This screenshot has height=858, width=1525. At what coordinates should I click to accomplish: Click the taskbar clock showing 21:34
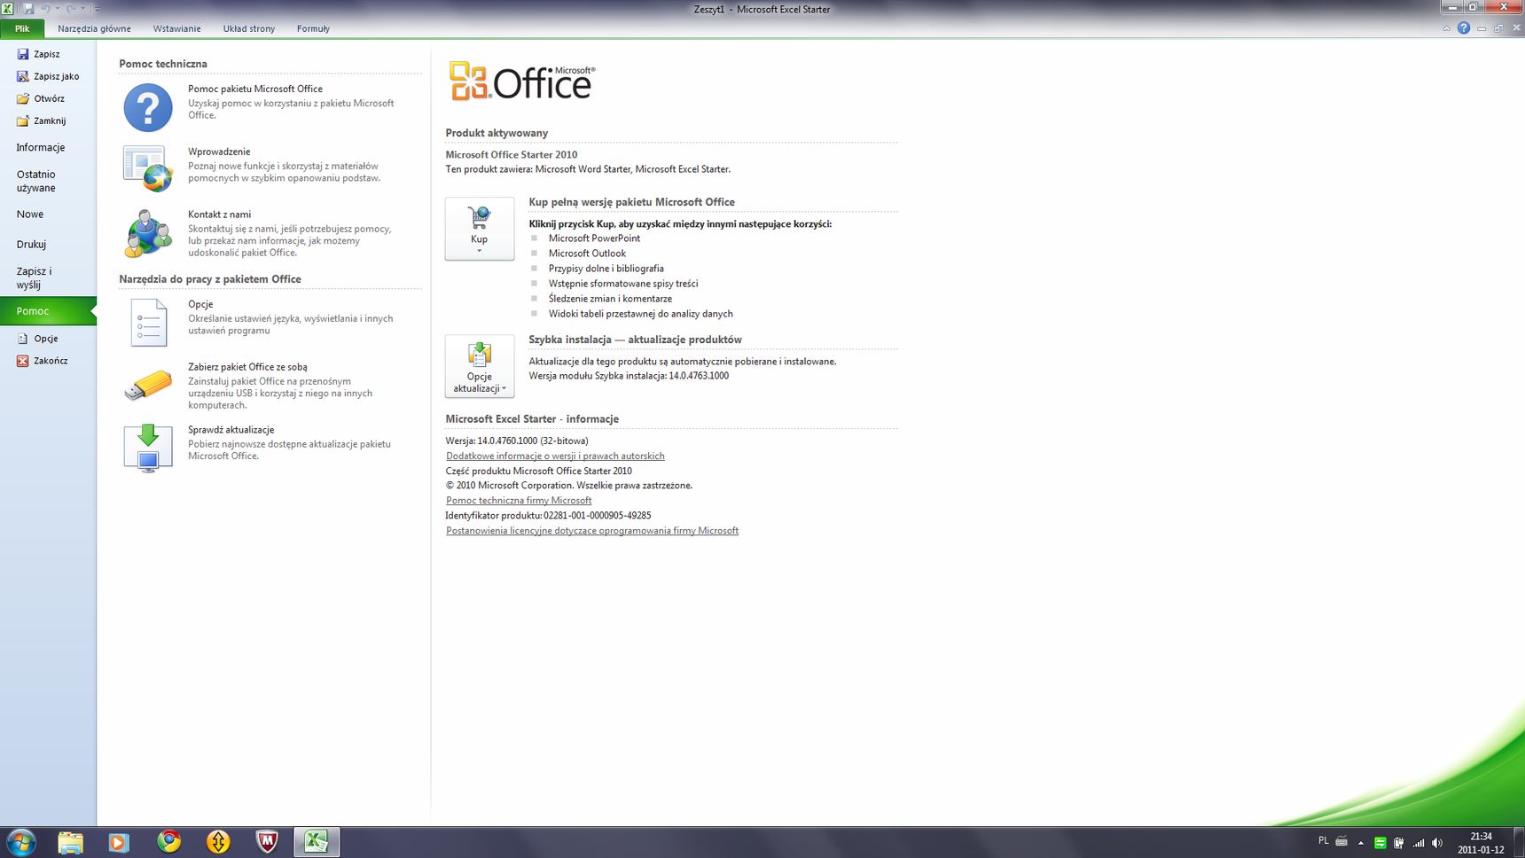(1481, 843)
